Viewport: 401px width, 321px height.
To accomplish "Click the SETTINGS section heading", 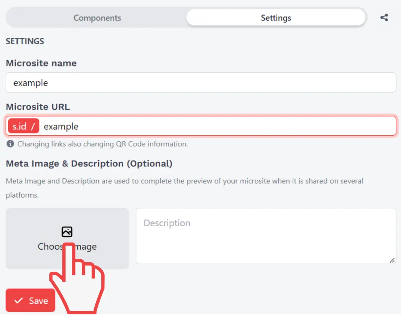I will [x=25, y=41].
